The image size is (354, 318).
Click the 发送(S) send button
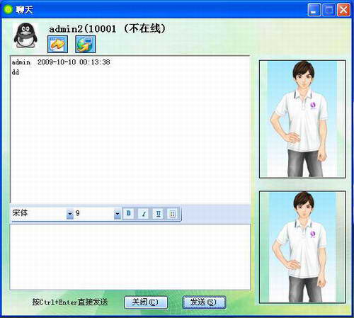click(x=204, y=302)
